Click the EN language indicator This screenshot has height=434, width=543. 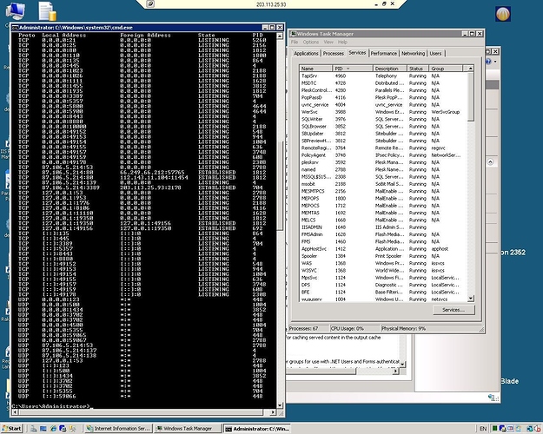483,429
